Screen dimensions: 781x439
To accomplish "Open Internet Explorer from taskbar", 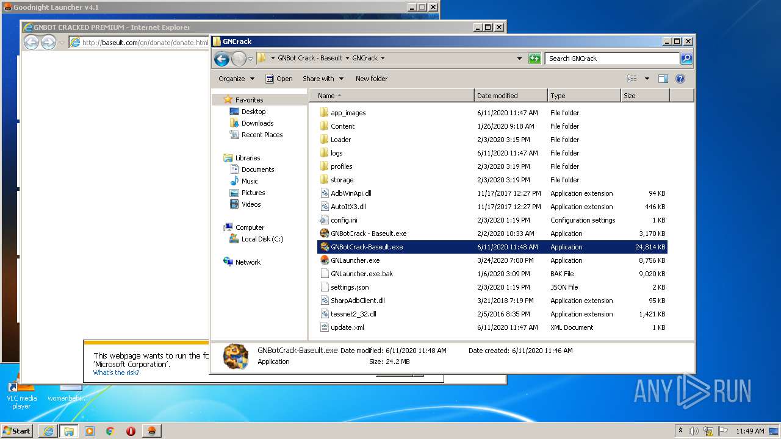I will [48, 431].
